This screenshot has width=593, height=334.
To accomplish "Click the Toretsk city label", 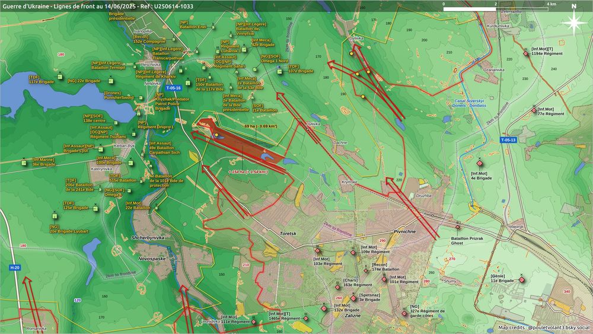I will click(x=288, y=234).
